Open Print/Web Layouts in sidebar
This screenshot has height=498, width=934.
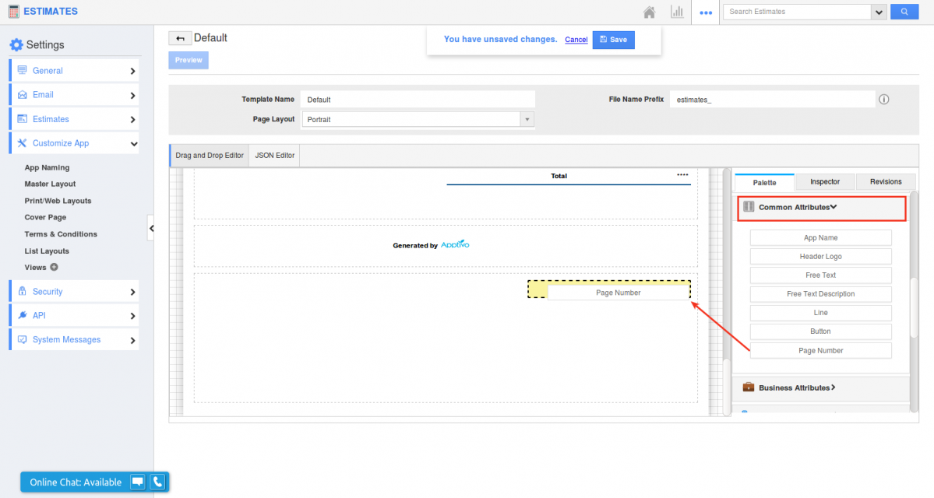(x=58, y=201)
